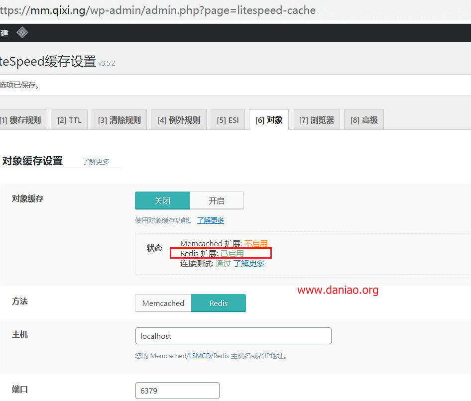Screen dimensions: 471x401
Task: Follow the LSMCD link under host field
Action: [x=200, y=356]
